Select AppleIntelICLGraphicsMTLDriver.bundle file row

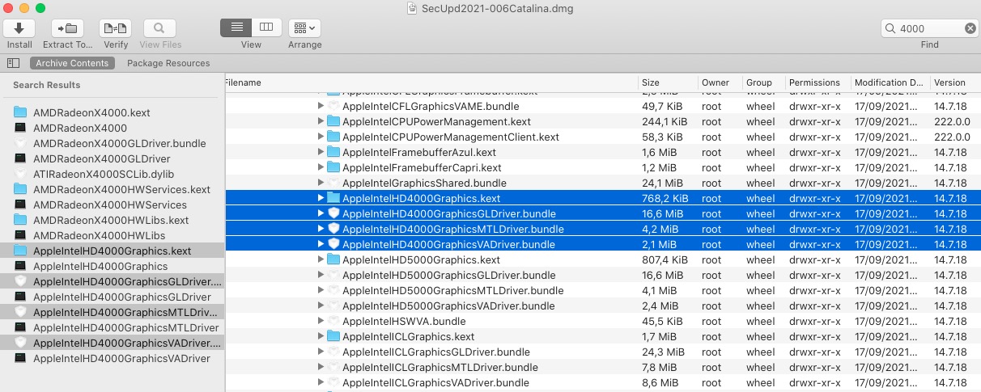tap(602, 367)
